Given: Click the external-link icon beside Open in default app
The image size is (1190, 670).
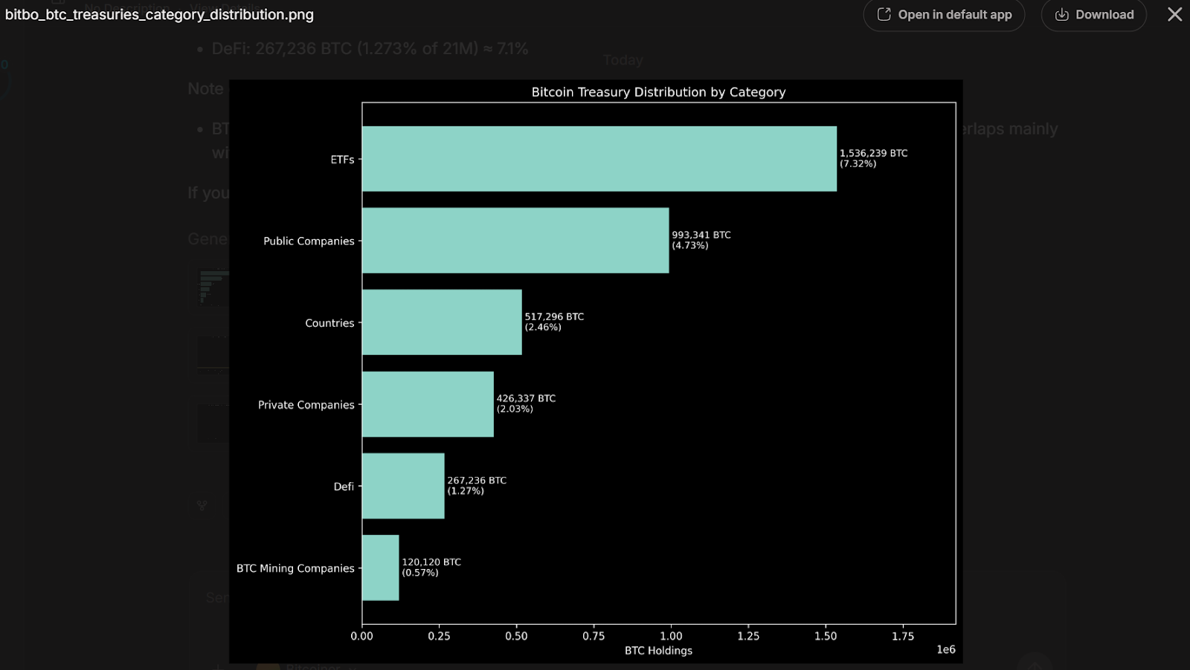Looking at the screenshot, I should [884, 15].
